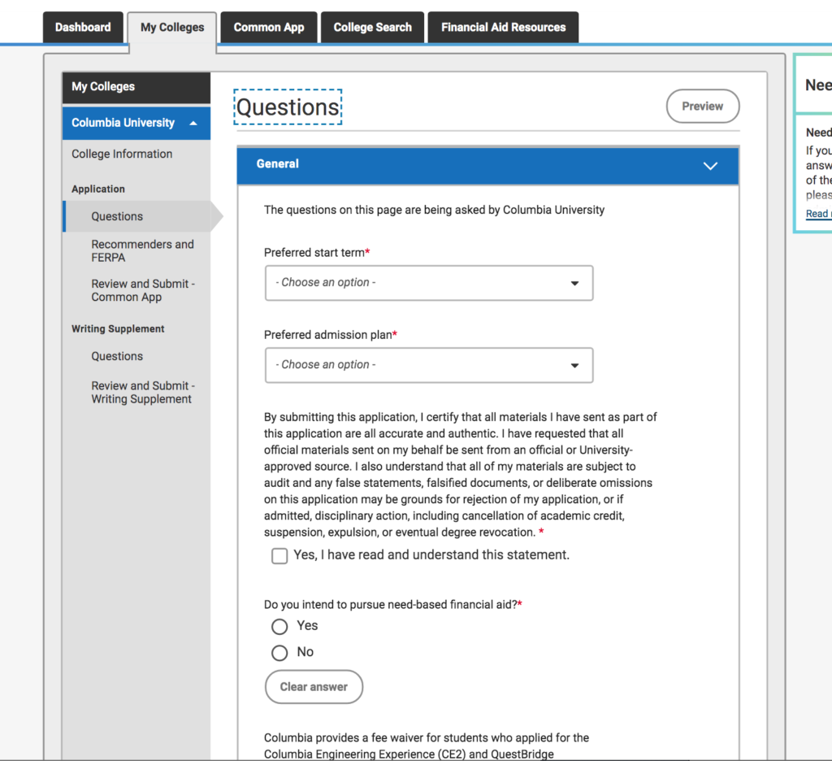Image resolution: width=832 pixels, height=761 pixels.
Task: Click text 'The questions on this page are being asked'
Action: (434, 210)
